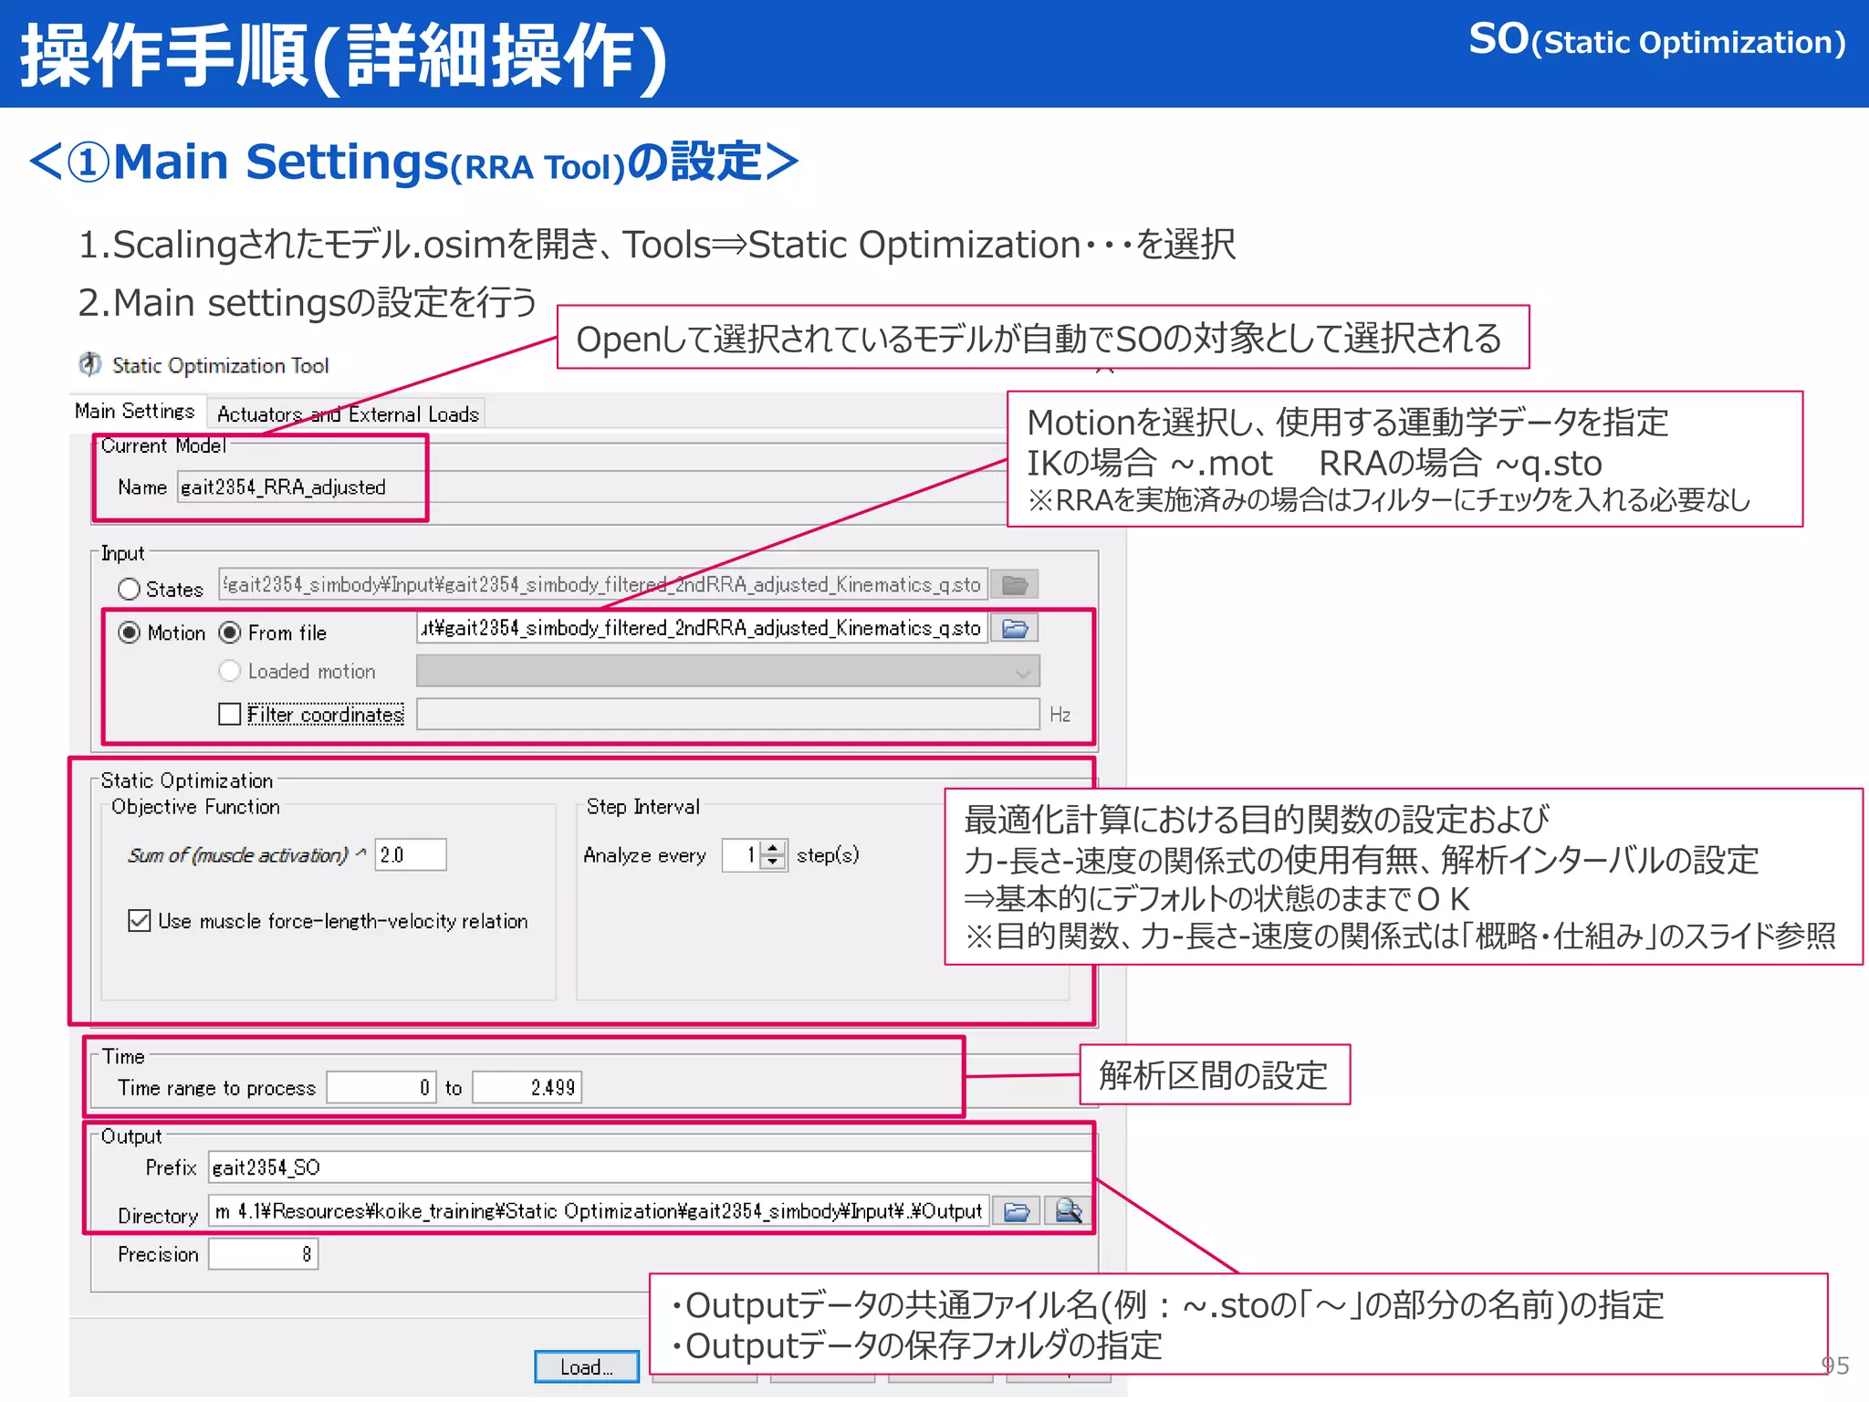Click the Current Model Name field

pyautogui.click(x=591, y=487)
